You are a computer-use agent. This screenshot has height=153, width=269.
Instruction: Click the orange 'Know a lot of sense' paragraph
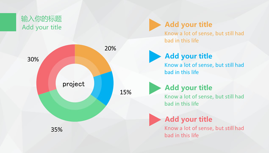pyautogui.click(x=204, y=37)
